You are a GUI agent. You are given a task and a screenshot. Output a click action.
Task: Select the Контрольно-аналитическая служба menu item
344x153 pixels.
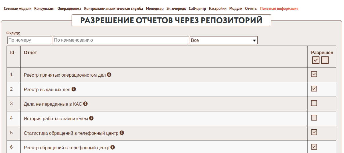click(x=114, y=9)
